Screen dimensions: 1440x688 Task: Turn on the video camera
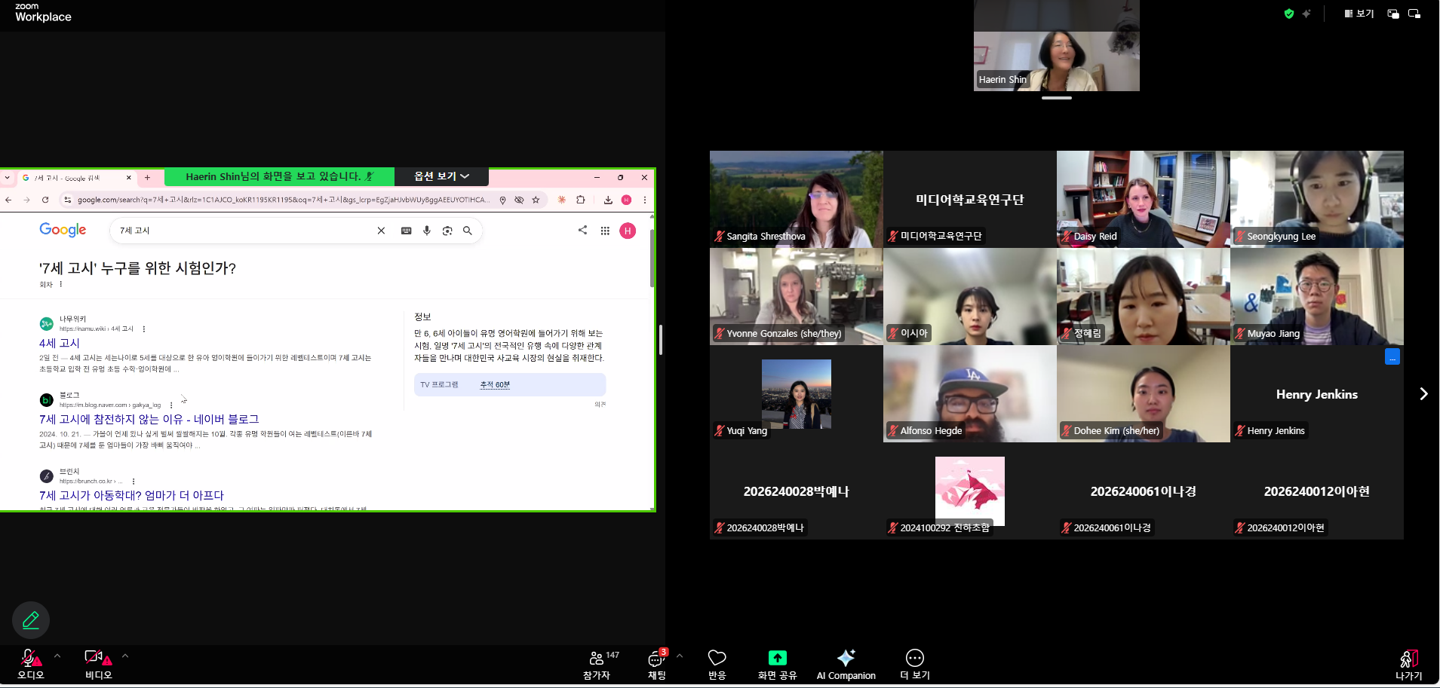pyautogui.click(x=95, y=658)
